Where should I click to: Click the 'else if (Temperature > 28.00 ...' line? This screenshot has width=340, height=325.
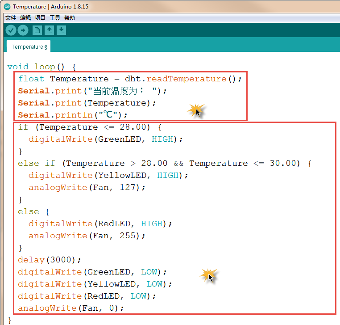click(x=165, y=163)
